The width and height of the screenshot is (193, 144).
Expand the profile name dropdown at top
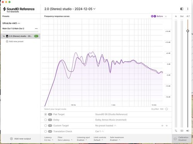pos(70,9)
